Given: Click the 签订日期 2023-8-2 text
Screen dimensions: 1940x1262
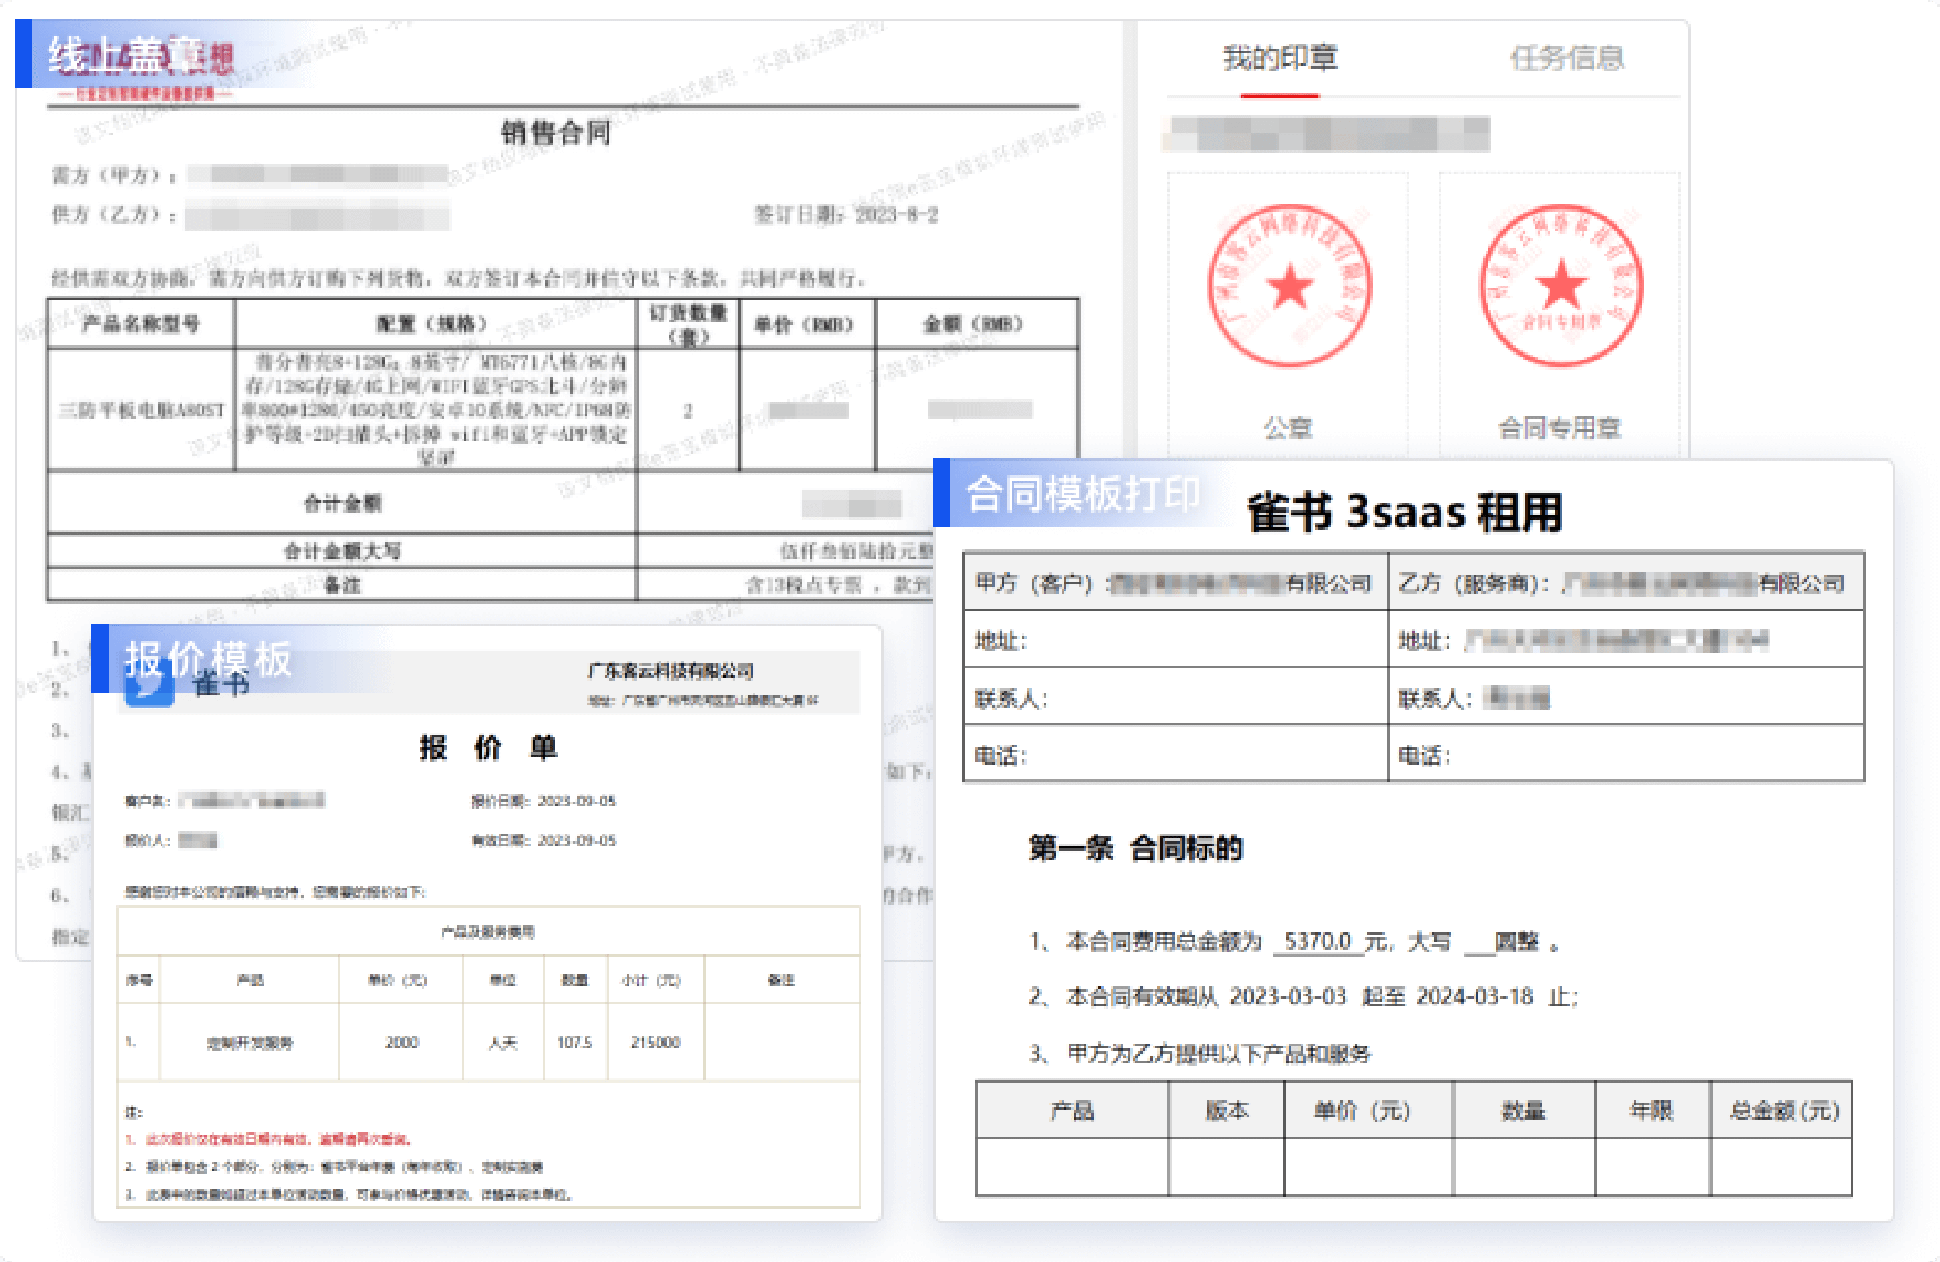Looking at the screenshot, I should (x=846, y=214).
